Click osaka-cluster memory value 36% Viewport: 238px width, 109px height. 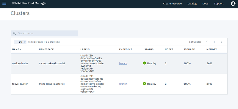click(209, 63)
